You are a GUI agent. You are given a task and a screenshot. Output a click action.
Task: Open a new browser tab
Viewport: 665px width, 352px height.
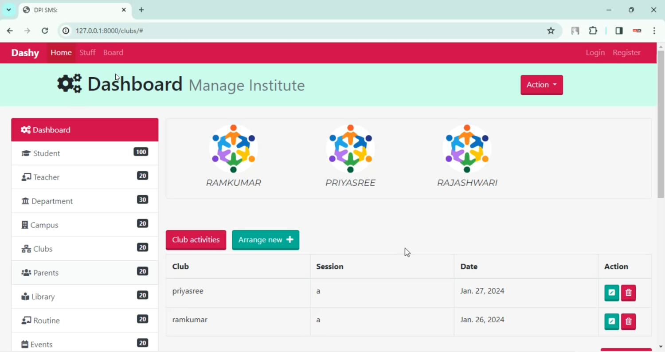tap(141, 10)
